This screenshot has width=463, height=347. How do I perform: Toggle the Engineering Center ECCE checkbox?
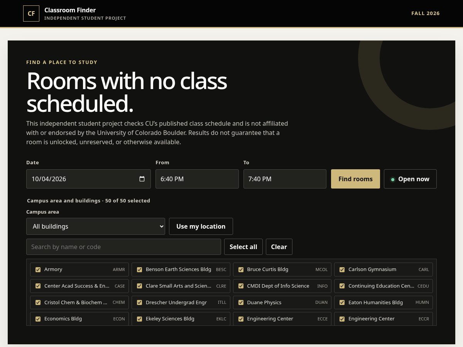[x=241, y=319]
